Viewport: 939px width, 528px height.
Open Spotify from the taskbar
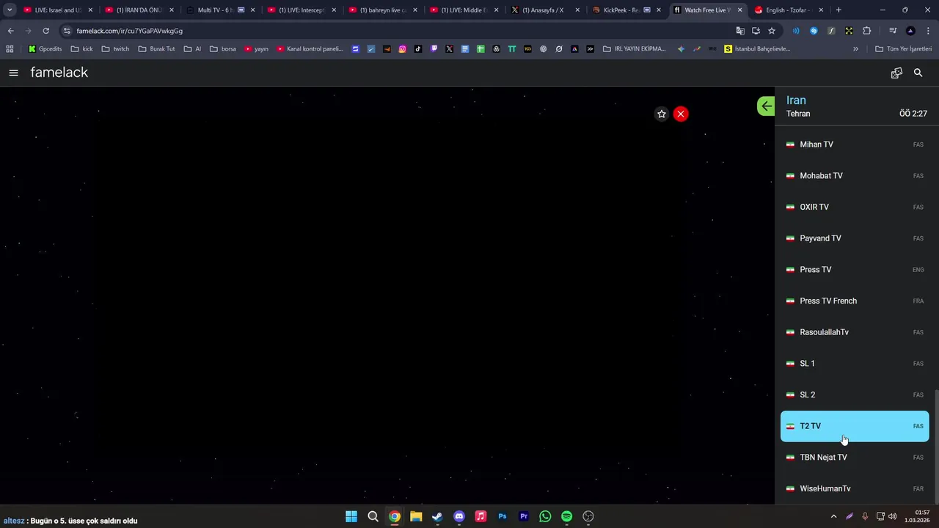click(567, 516)
